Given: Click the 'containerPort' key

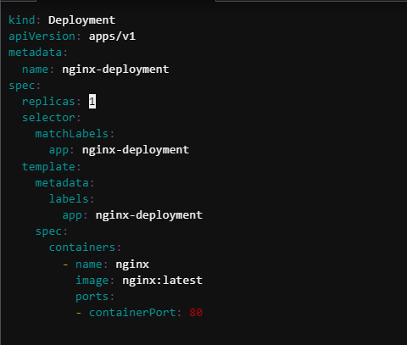Looking at the screenshot, I should click(132, 313).
